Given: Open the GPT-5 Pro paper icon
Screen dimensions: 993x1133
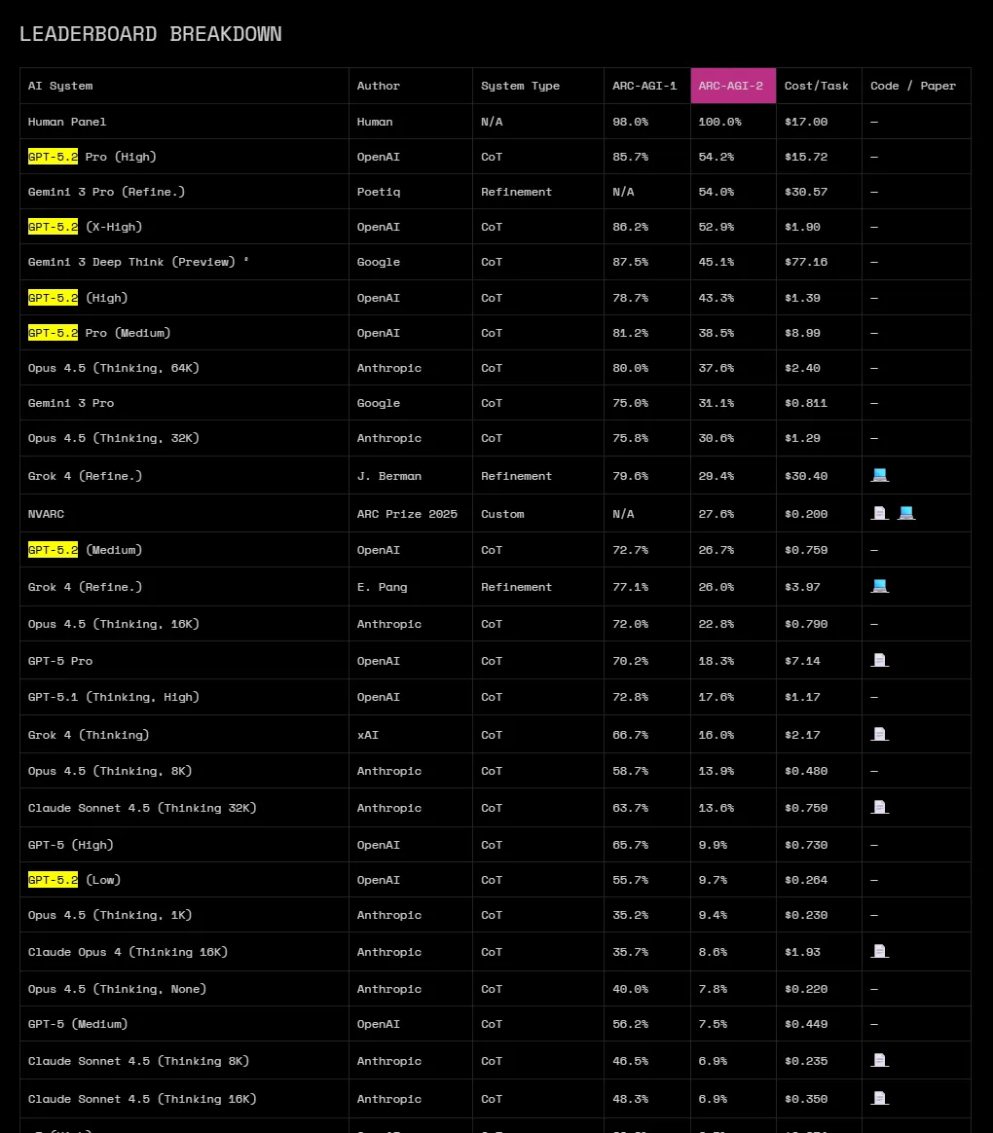Looking at the screenshot, I should pyautogui.click(x=880, y=660).
